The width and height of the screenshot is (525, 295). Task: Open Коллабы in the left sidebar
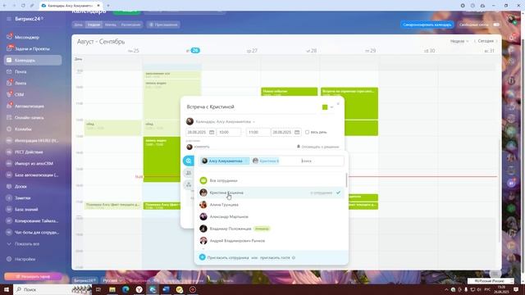coord(23,129)
